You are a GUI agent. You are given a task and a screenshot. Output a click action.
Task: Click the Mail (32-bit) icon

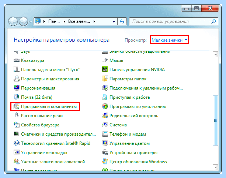coord(17,97)
